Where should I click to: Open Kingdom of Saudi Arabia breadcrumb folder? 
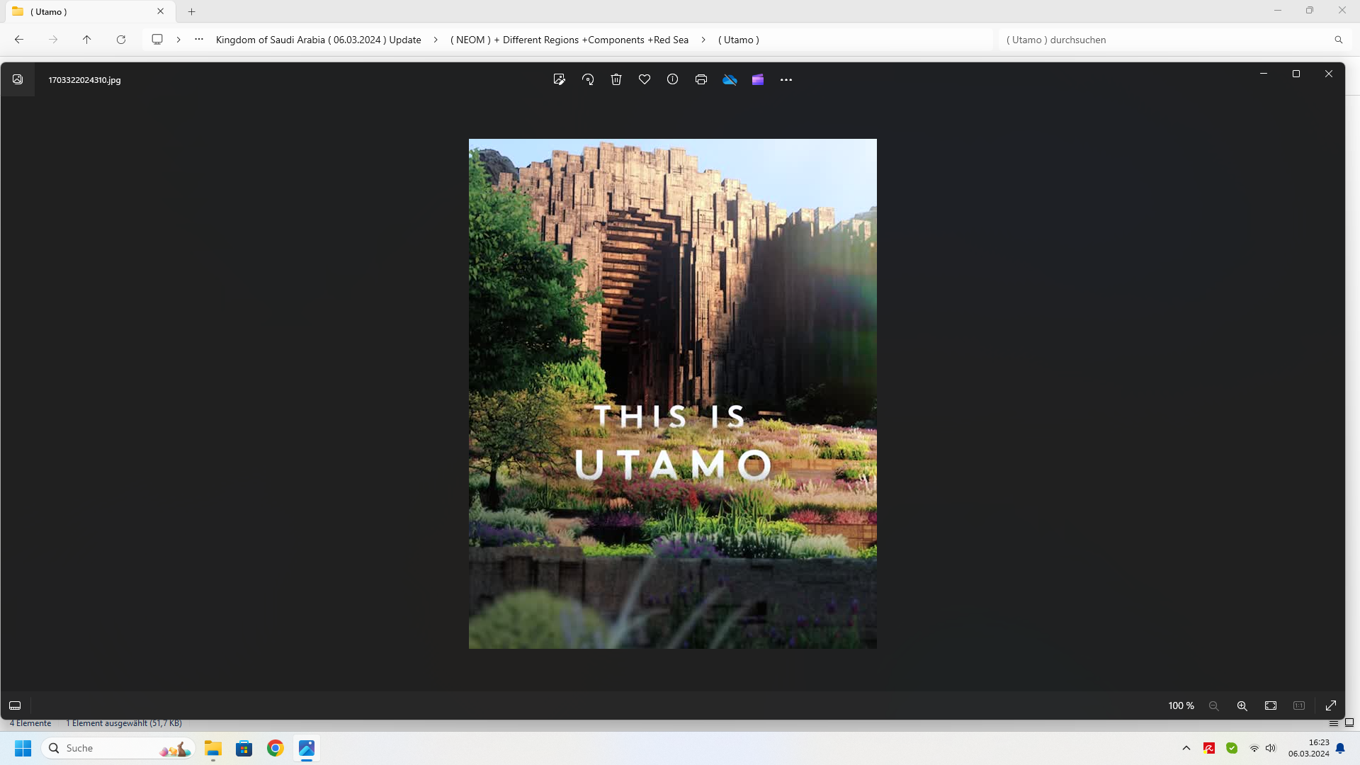pyautogui.click(x=319, y=40)
